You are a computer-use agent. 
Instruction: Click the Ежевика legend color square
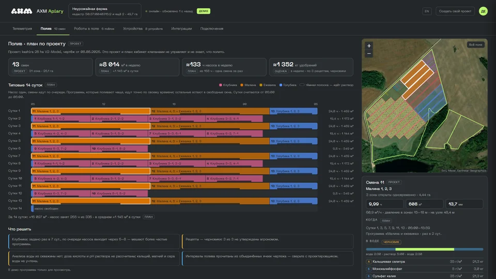click(261, 85)
